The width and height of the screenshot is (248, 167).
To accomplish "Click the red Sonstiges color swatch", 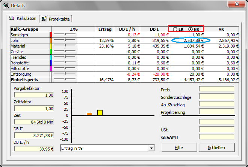I will [x=51, y=35].
